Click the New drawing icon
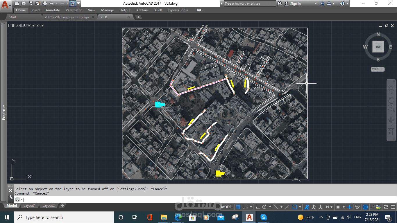The height and width of the screenshot is (223, 397). pyautogui.click(x=17, y=3)
